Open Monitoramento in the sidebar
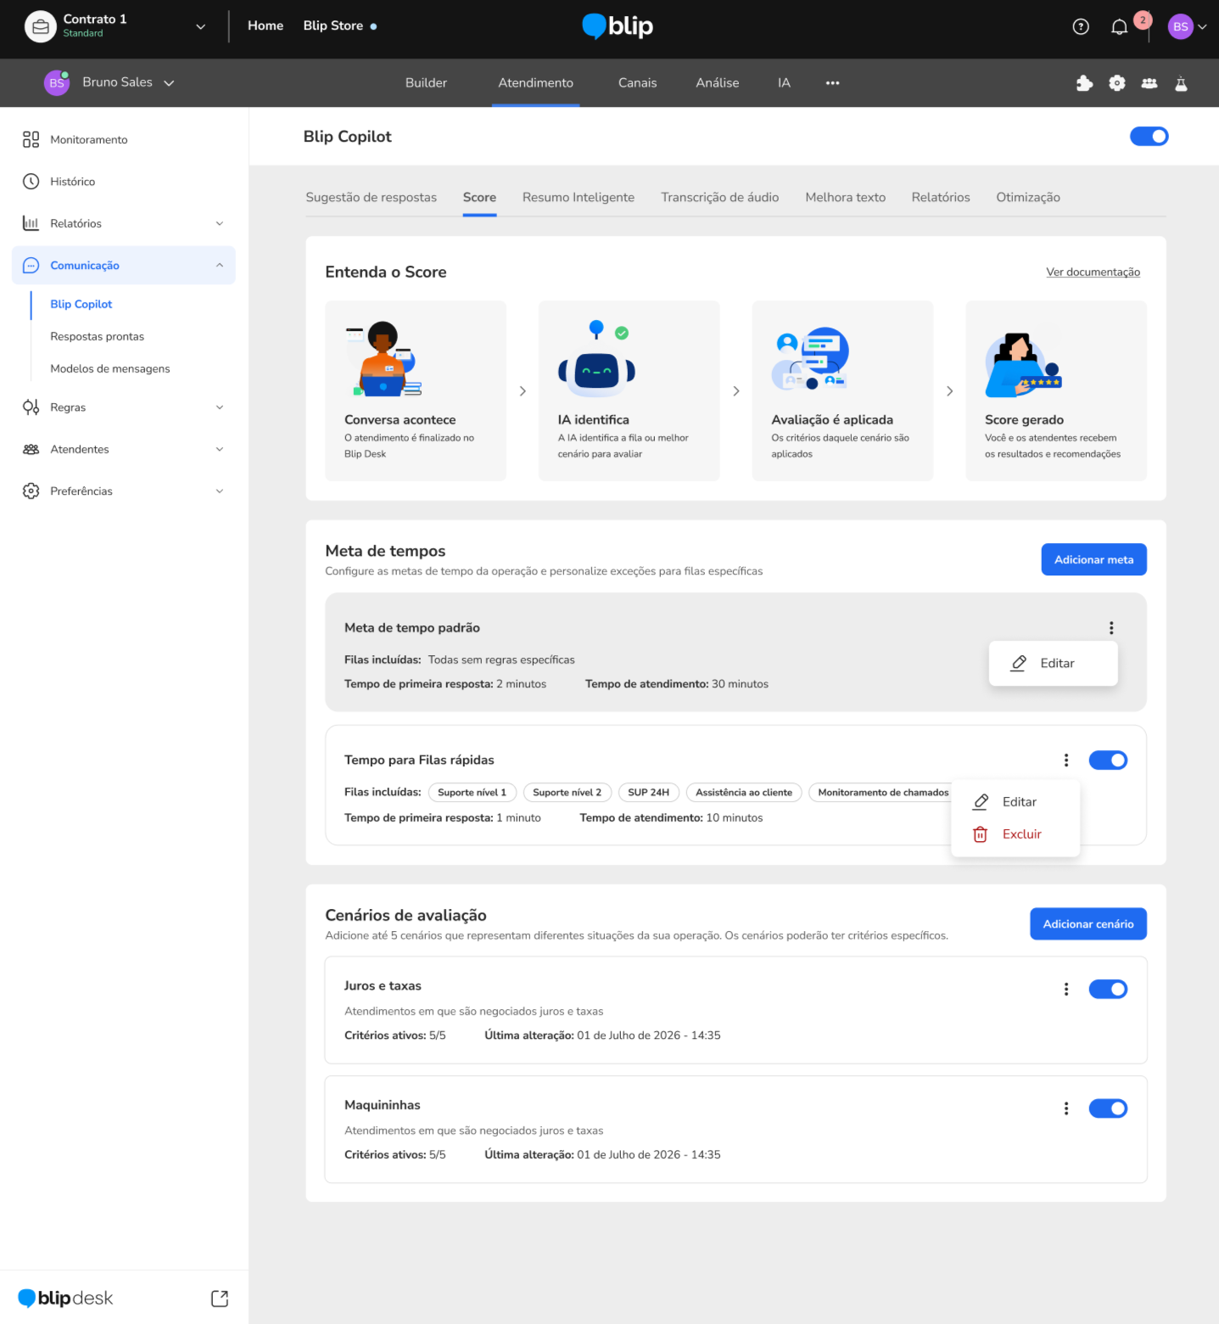Viewport: 1219px width, 1324px height. click(124, 140)
